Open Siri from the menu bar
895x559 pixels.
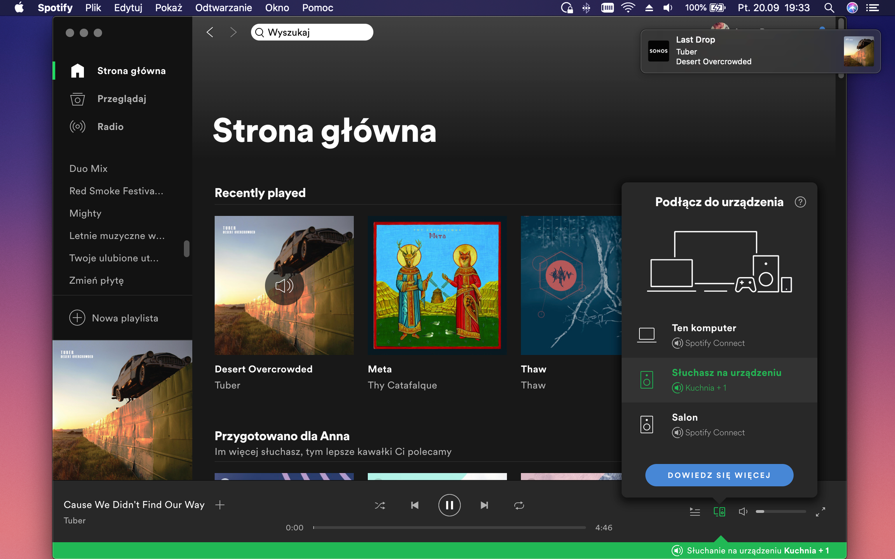tap(852, 8)
